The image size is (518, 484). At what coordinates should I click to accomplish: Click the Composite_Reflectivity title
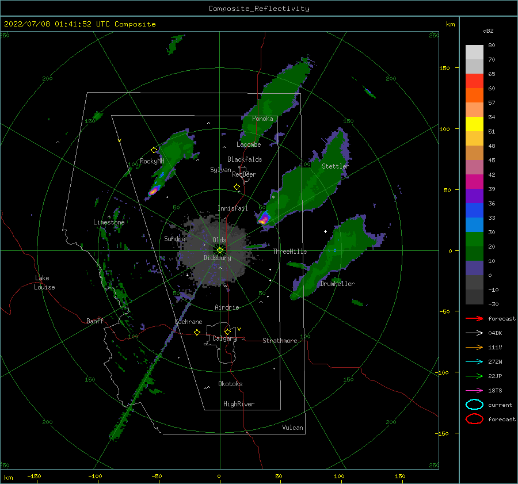[258, 9]
